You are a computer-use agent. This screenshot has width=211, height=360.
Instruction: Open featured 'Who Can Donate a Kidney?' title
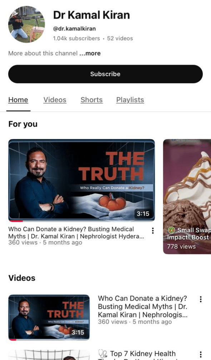(x=76, y=233)
